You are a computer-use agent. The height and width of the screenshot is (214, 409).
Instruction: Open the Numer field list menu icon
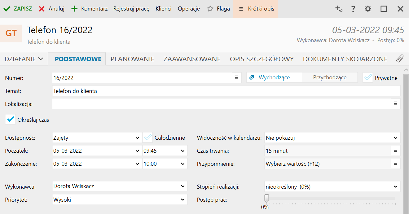(x=236, y=78)
